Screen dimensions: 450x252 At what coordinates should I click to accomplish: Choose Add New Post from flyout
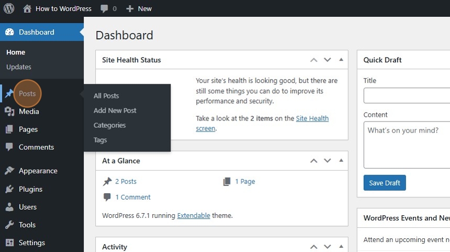point(115,111)
